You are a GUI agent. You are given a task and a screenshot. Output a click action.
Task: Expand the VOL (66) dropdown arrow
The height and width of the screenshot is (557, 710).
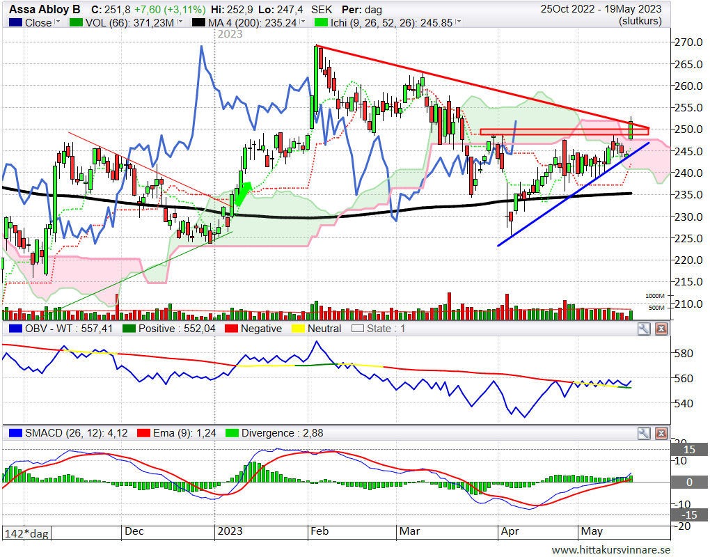click(180, 22)
